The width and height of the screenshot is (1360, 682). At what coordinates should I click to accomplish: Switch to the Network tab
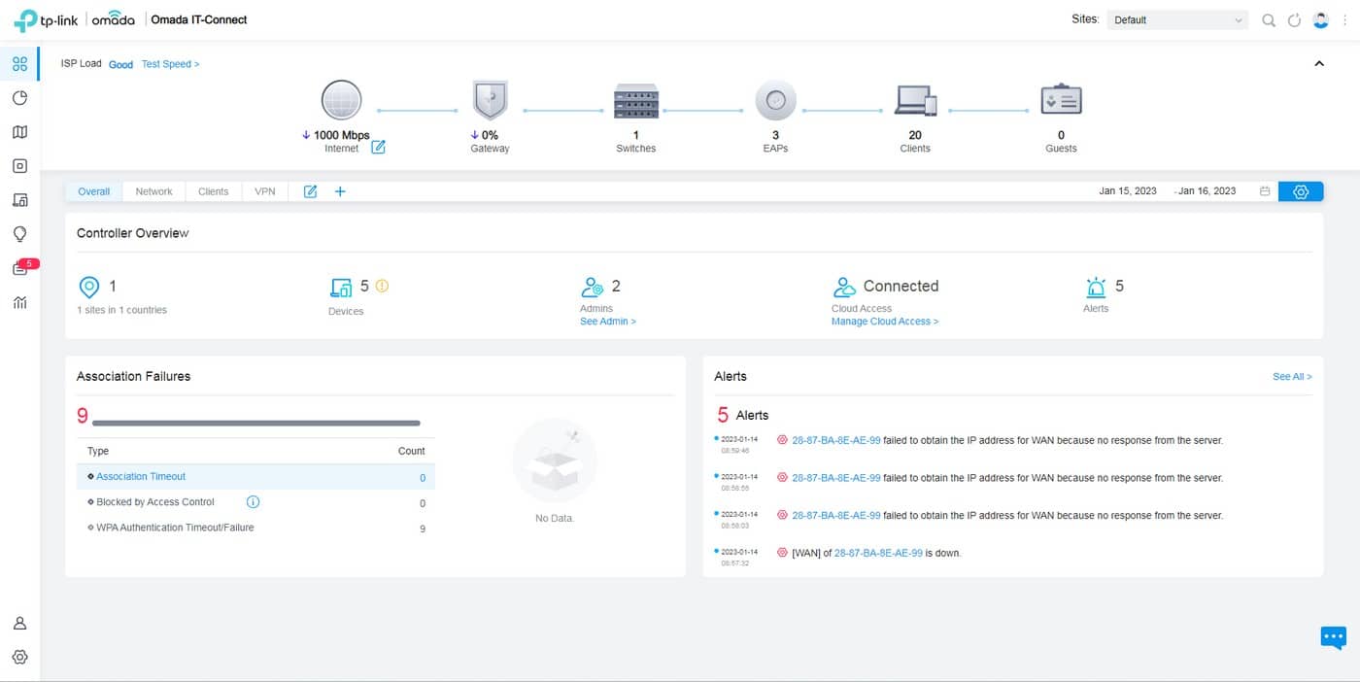[153, 191]
